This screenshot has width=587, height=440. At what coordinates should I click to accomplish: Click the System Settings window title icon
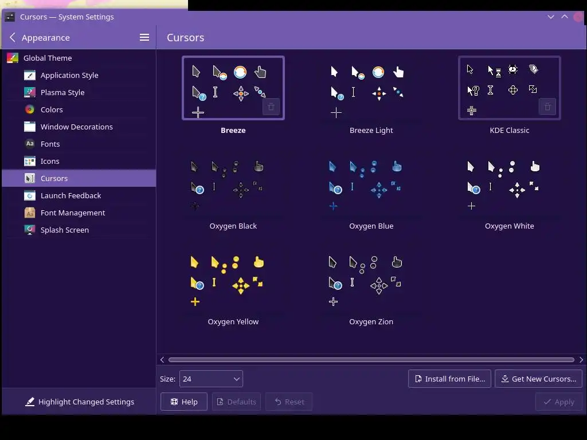click(10, 17)
